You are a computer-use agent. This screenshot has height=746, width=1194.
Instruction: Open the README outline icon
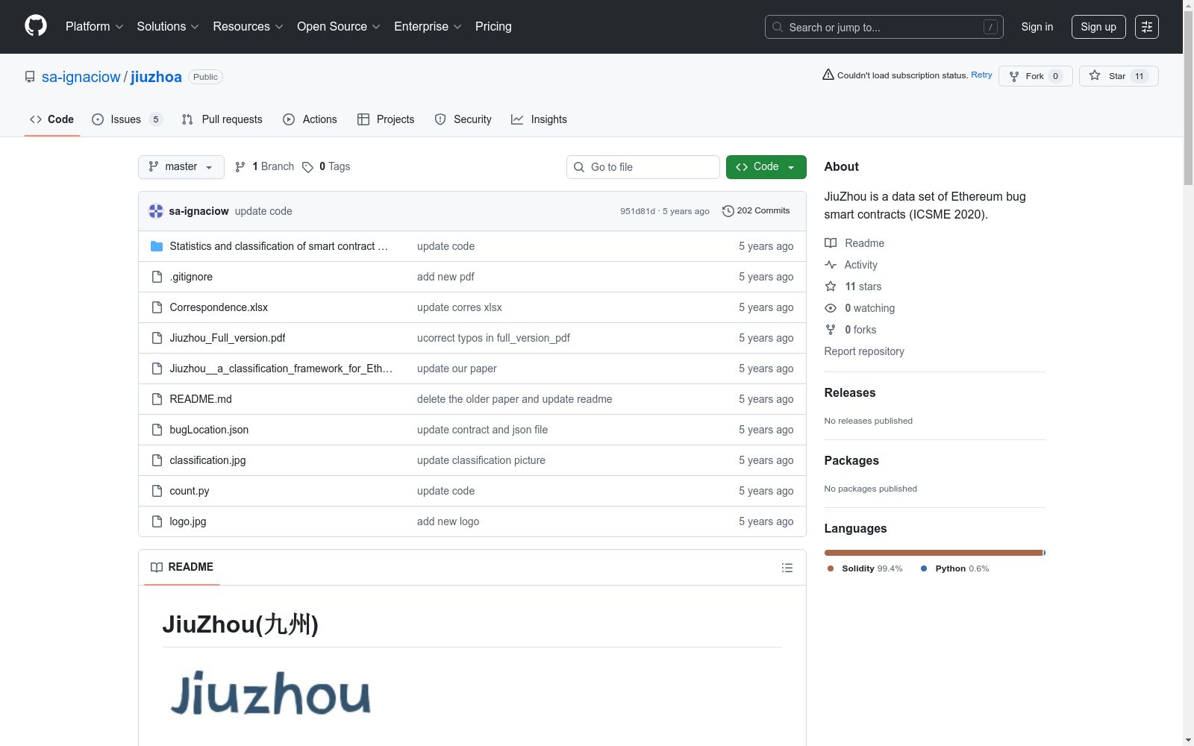tap(787, 568)
